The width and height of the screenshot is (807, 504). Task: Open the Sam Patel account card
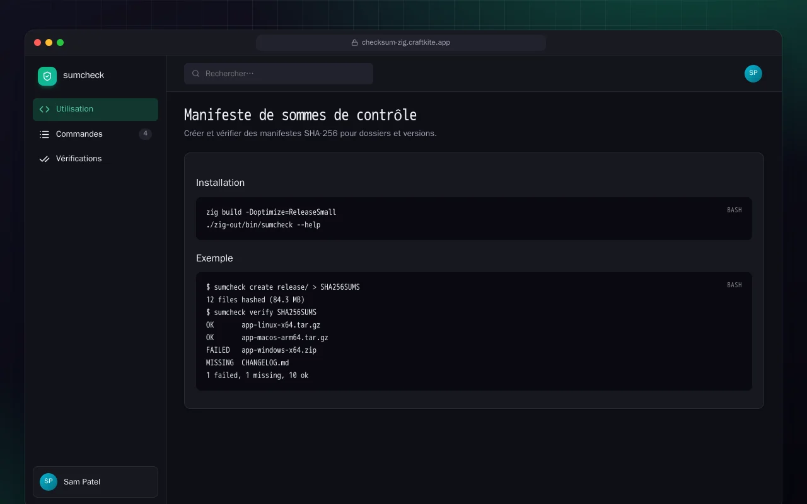coord(95,482)
